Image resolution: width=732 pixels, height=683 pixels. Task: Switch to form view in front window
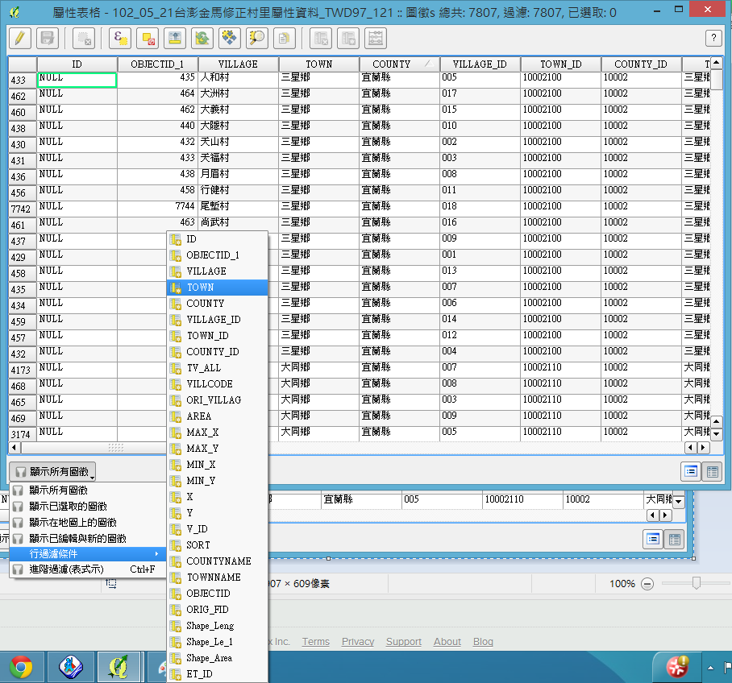tap(691, 472)
